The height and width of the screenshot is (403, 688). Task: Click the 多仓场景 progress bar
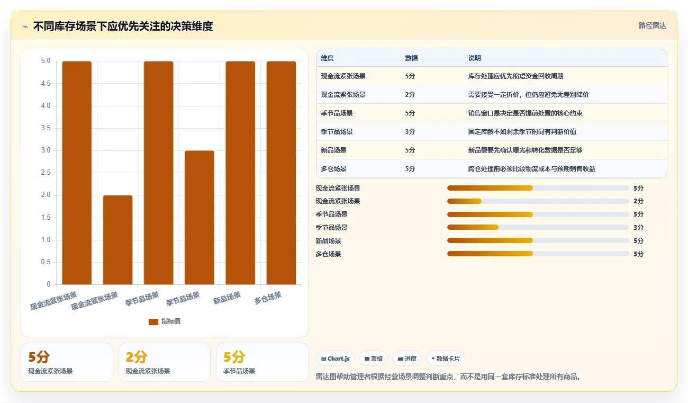tap(538, 254)
